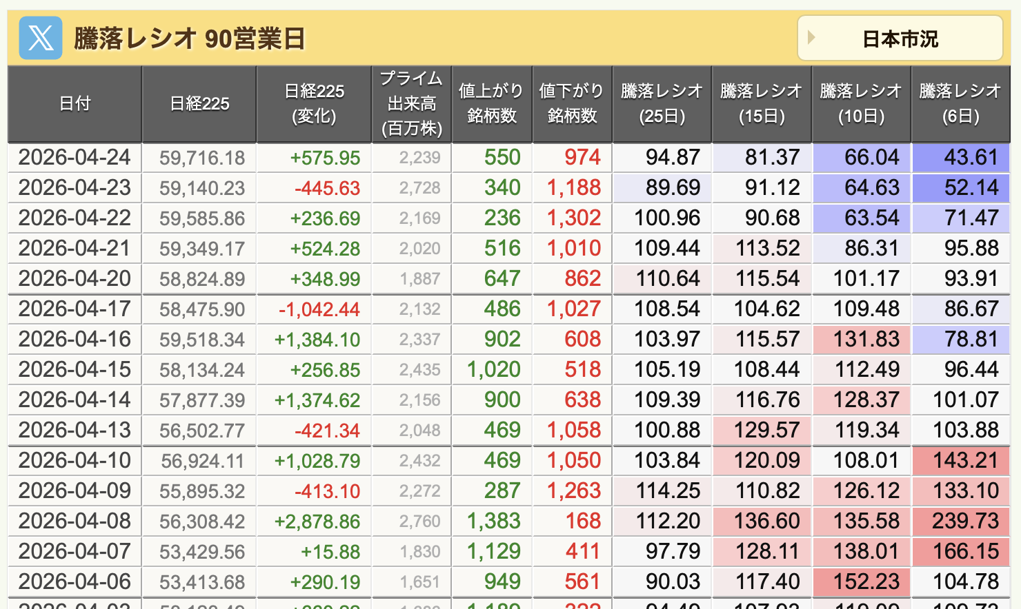Select the dark blue 43.61 cell
This screenshot has width=1021, height=609.
960,158
